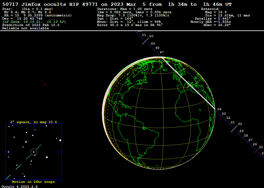Click the "dDec = 26.28" value
The height and width of the screenshot is (188, 264).
[x=217, y=25]
